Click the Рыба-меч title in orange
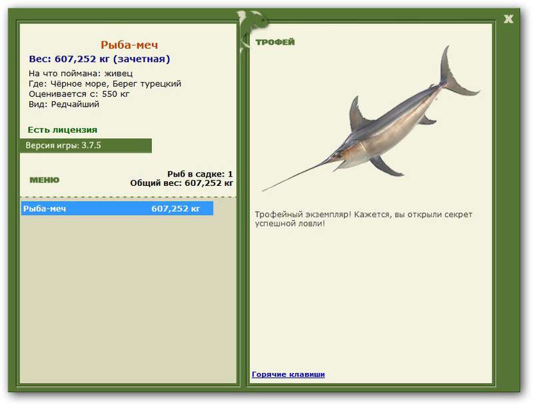 pos(129,45)
